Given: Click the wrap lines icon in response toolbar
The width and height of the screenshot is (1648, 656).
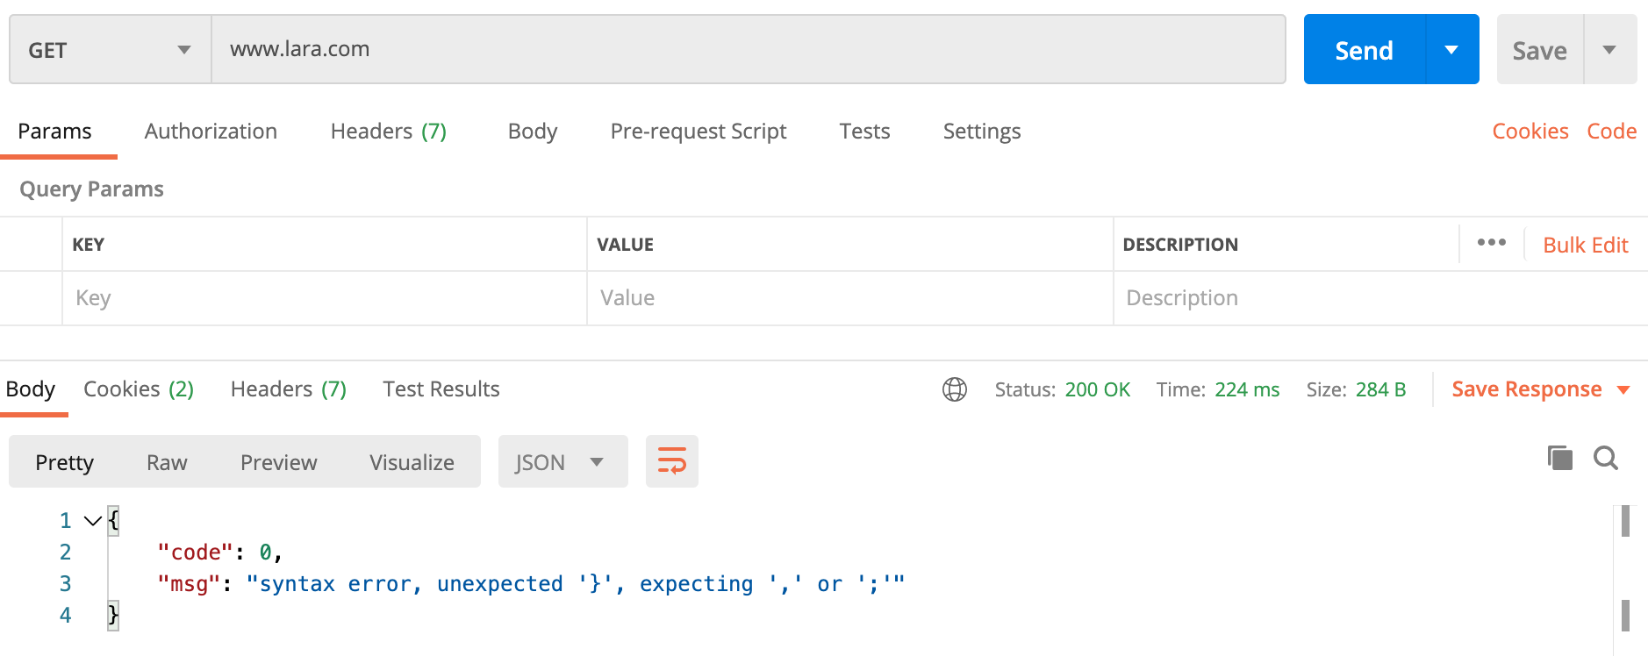Looking at the screenshot, I should [x=671, y=461].
